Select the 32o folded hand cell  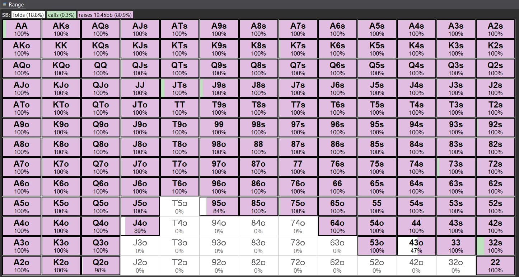pyautogui.click(x=456, y=266)
